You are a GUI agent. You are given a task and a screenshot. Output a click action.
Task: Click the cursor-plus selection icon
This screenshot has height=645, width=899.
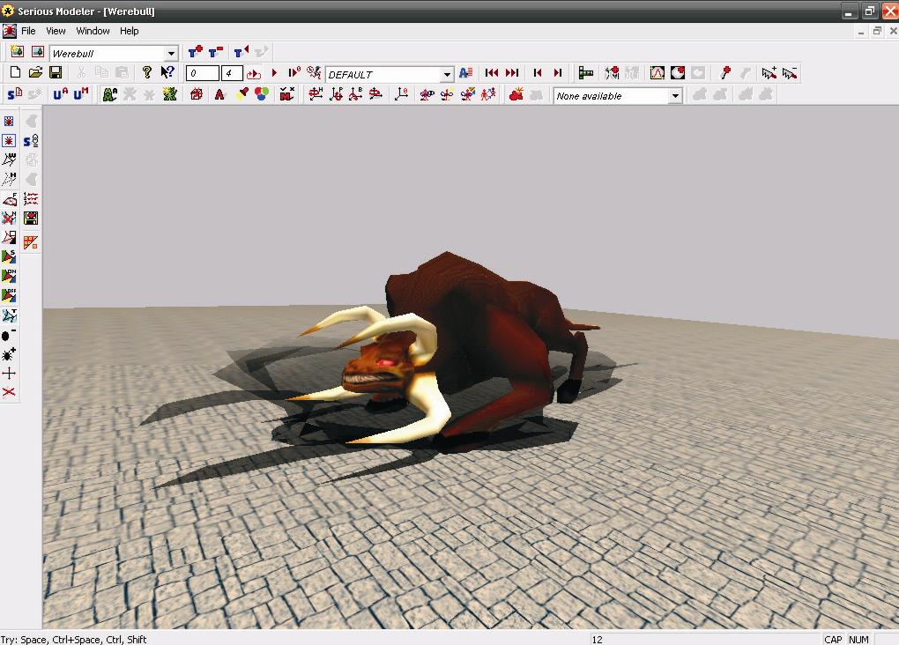(769, 73)
